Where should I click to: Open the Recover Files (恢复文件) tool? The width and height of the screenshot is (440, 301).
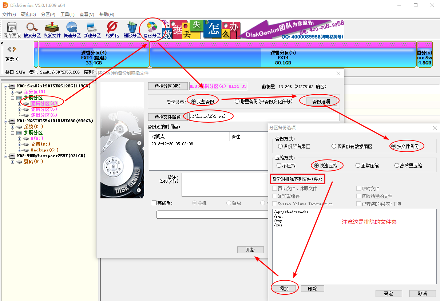click(52, 29)
